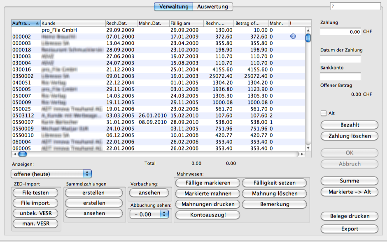Viewport: 387px width, 242px height.
Task: Click the horizontal scrollbar left arrow
Action: pyautogui.click(x=15, y=154)
